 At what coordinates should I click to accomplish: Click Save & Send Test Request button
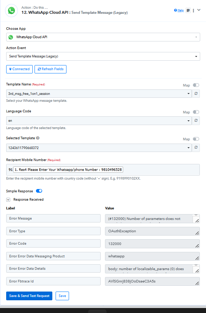click(x=29, y=296)
